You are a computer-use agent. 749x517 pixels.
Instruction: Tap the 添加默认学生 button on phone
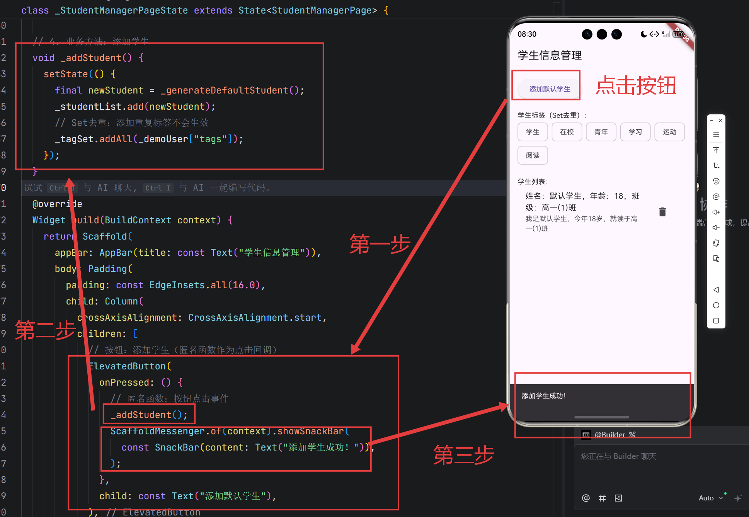pos(549,89)
